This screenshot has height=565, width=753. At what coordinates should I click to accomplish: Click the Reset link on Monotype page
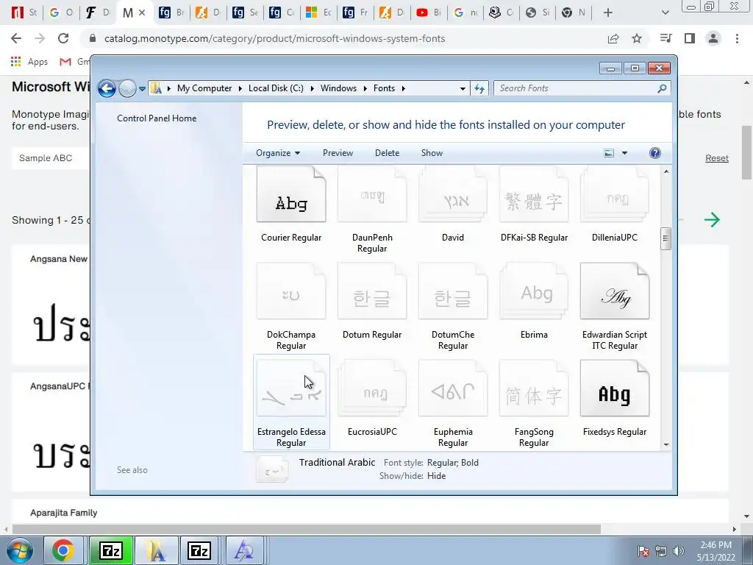point(716,158)
